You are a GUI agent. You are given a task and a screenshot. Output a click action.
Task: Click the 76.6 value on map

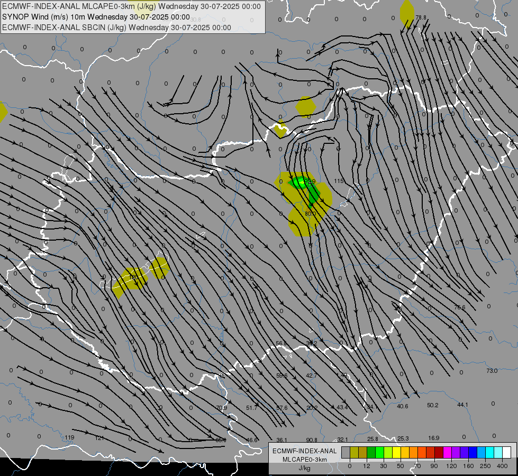click(x=459, y=307)
